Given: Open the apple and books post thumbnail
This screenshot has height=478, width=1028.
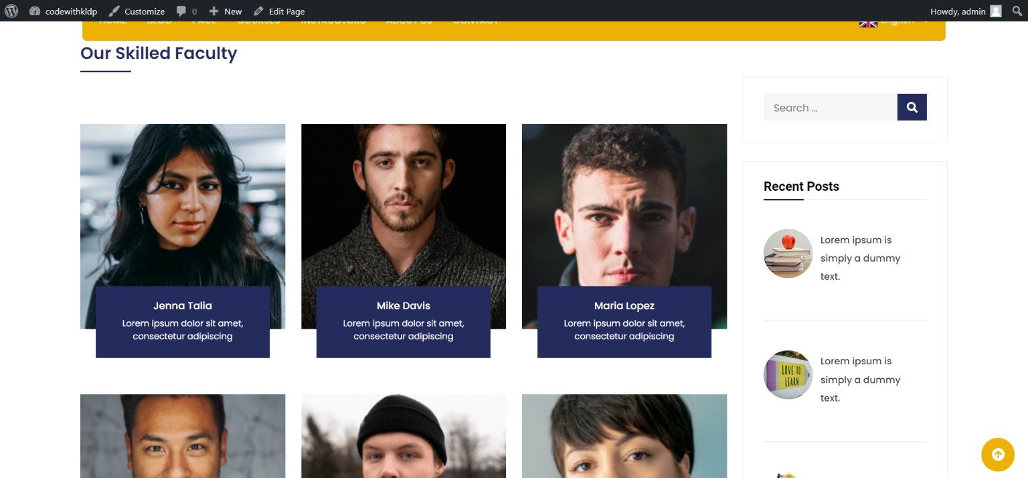Looking at the screenshot, I should click(788, 254).
